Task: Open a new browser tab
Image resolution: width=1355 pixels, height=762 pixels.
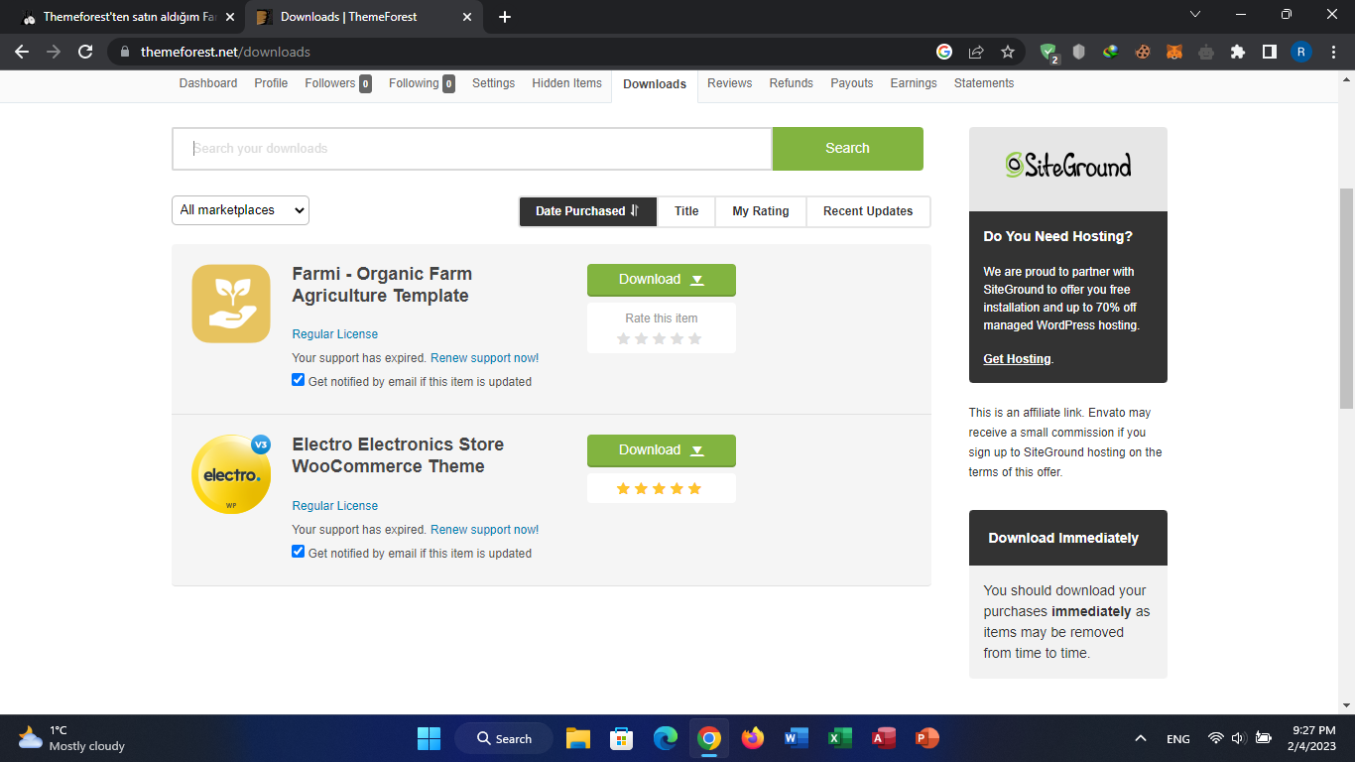Action: click(505, 17)
